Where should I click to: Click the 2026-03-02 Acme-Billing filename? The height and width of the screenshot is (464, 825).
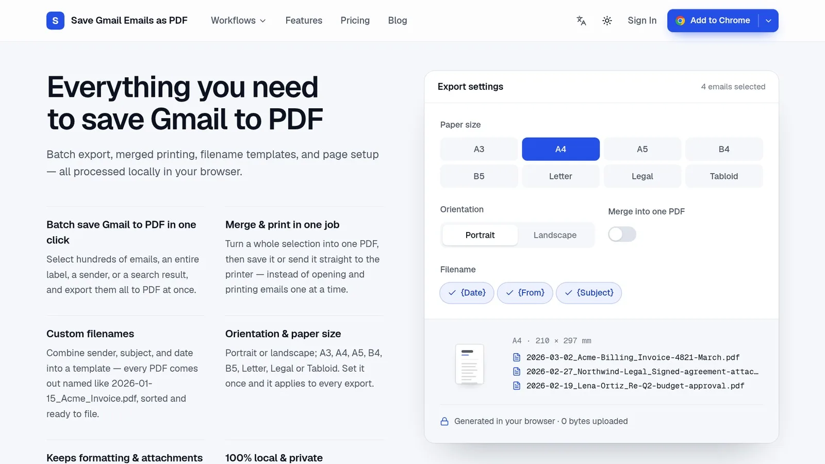tap(633, 357)
